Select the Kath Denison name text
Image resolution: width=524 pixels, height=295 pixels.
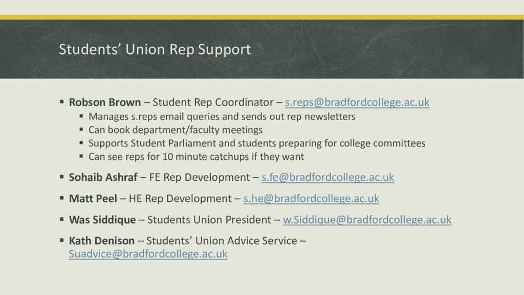click(102, 241)
